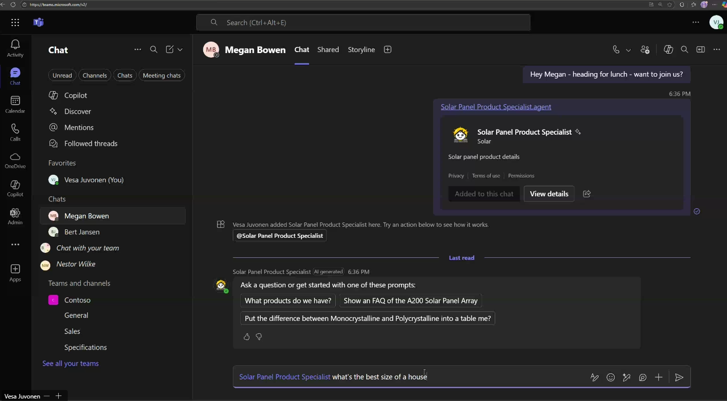This screenshot has height=401, width=727.
Task: Click @Solar Panel Product Specialist suggestion
Action: click(x=279, y=236)
